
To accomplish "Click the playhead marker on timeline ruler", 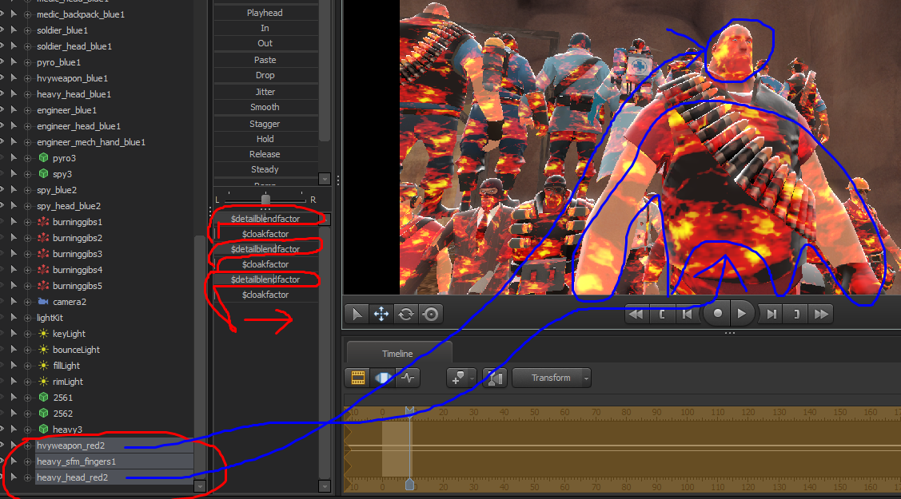I will click(409, 410).
